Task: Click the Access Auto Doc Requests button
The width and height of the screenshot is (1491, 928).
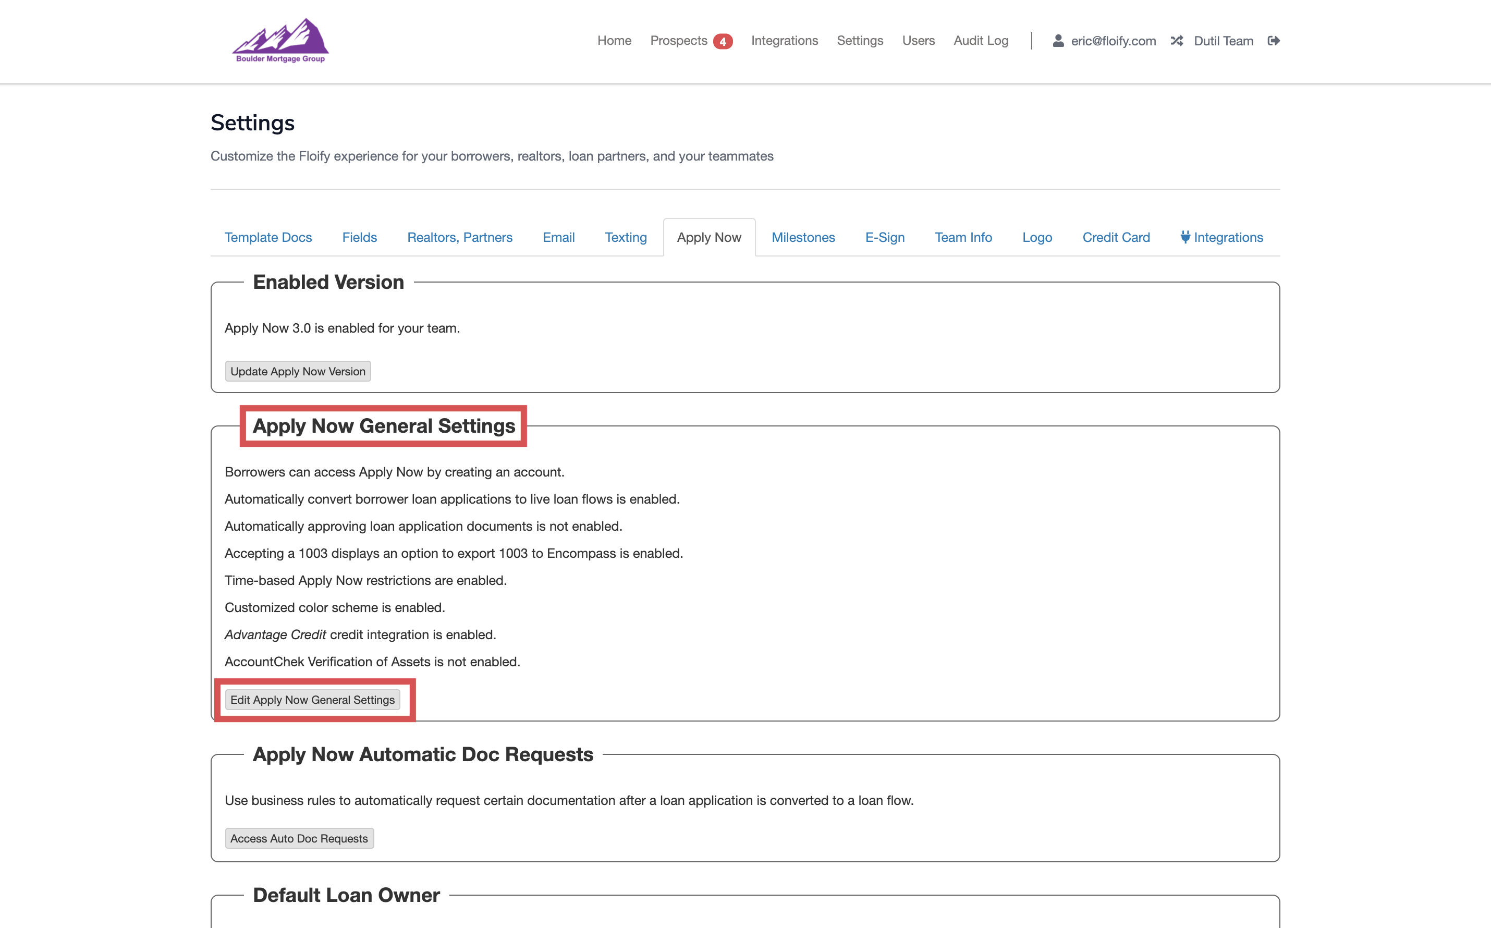Action: point(299,838)
